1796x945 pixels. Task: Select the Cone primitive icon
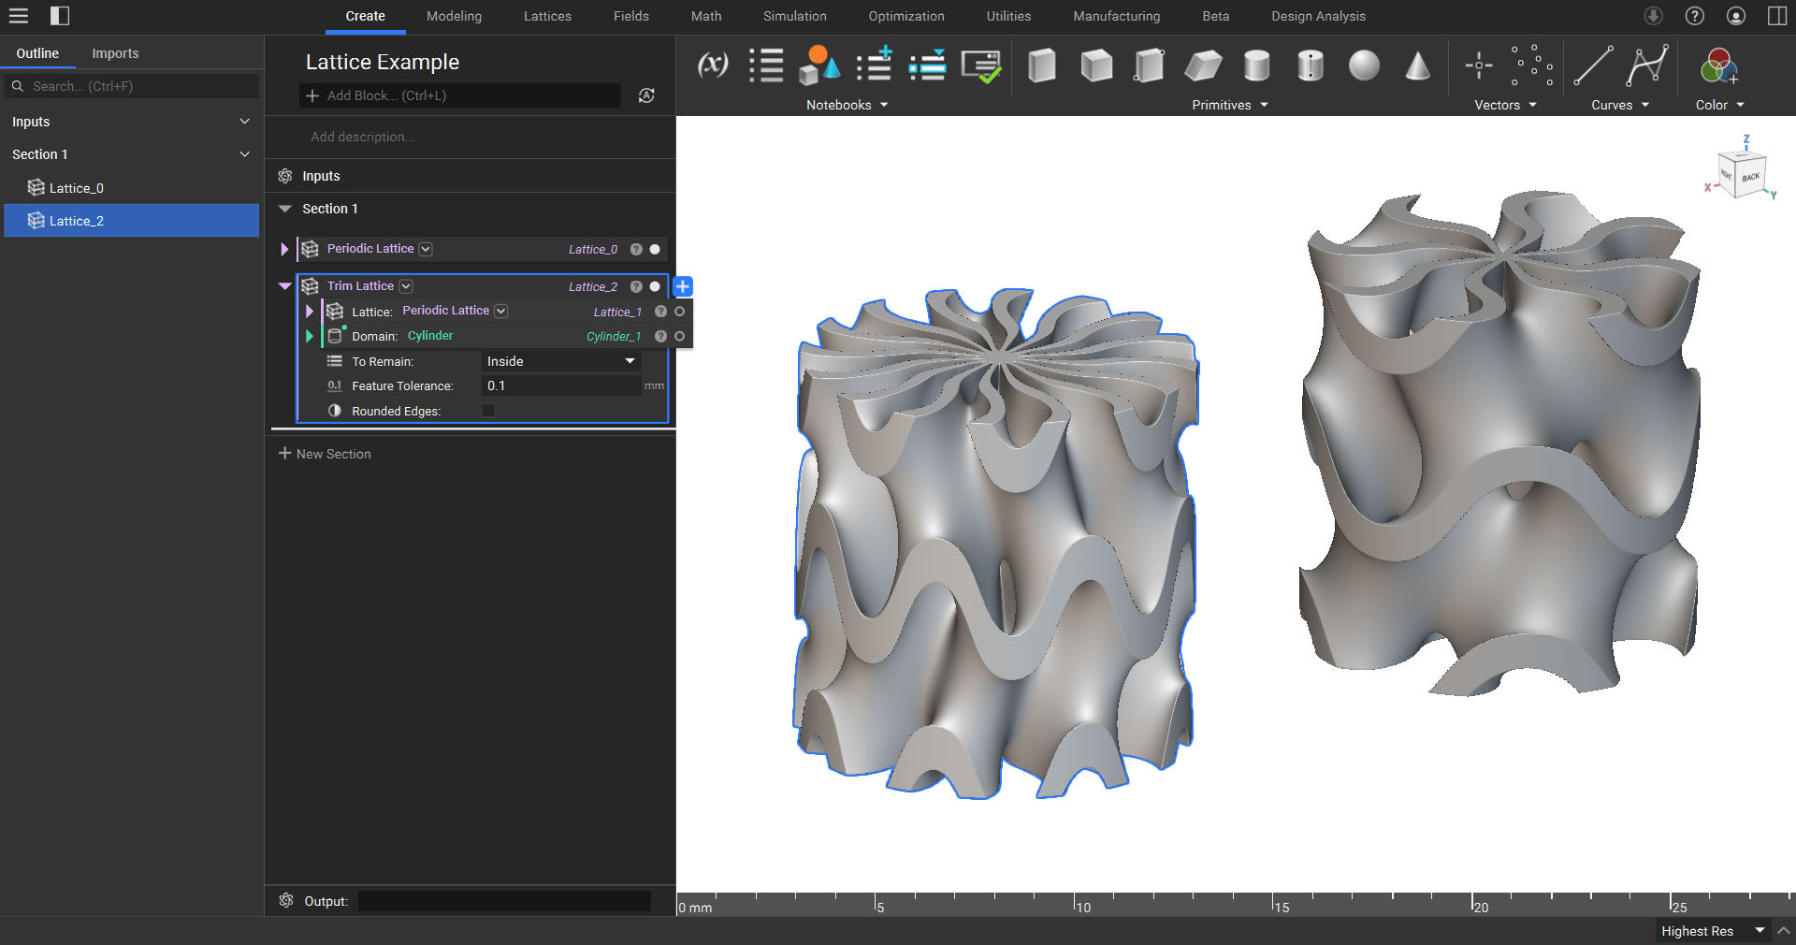pos(1417,65)
